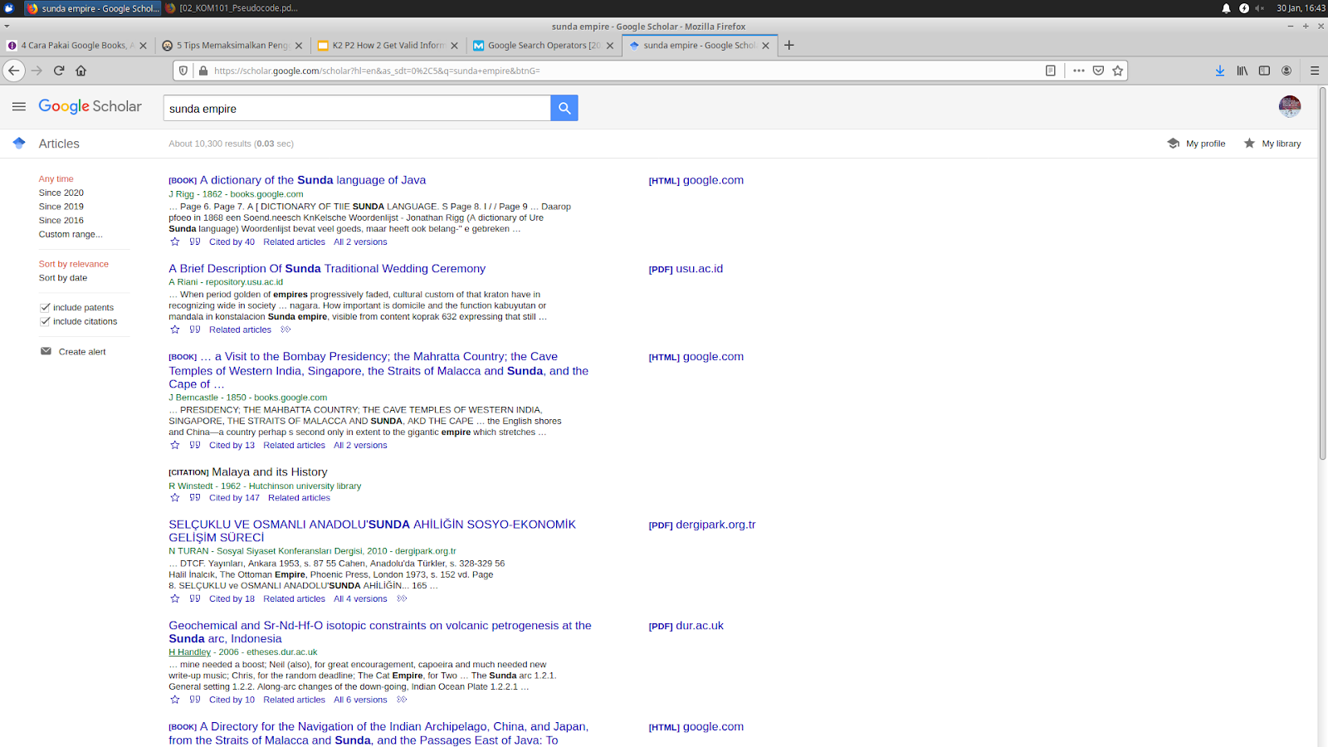The image size is (1328, 747).
Task: Show All 6 versions of Geochemical thesis
Action: pos(360,700)
